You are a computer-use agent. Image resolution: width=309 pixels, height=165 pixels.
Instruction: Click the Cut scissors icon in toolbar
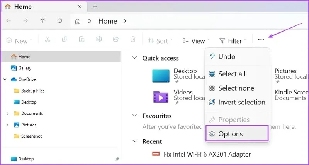[48, 40]
